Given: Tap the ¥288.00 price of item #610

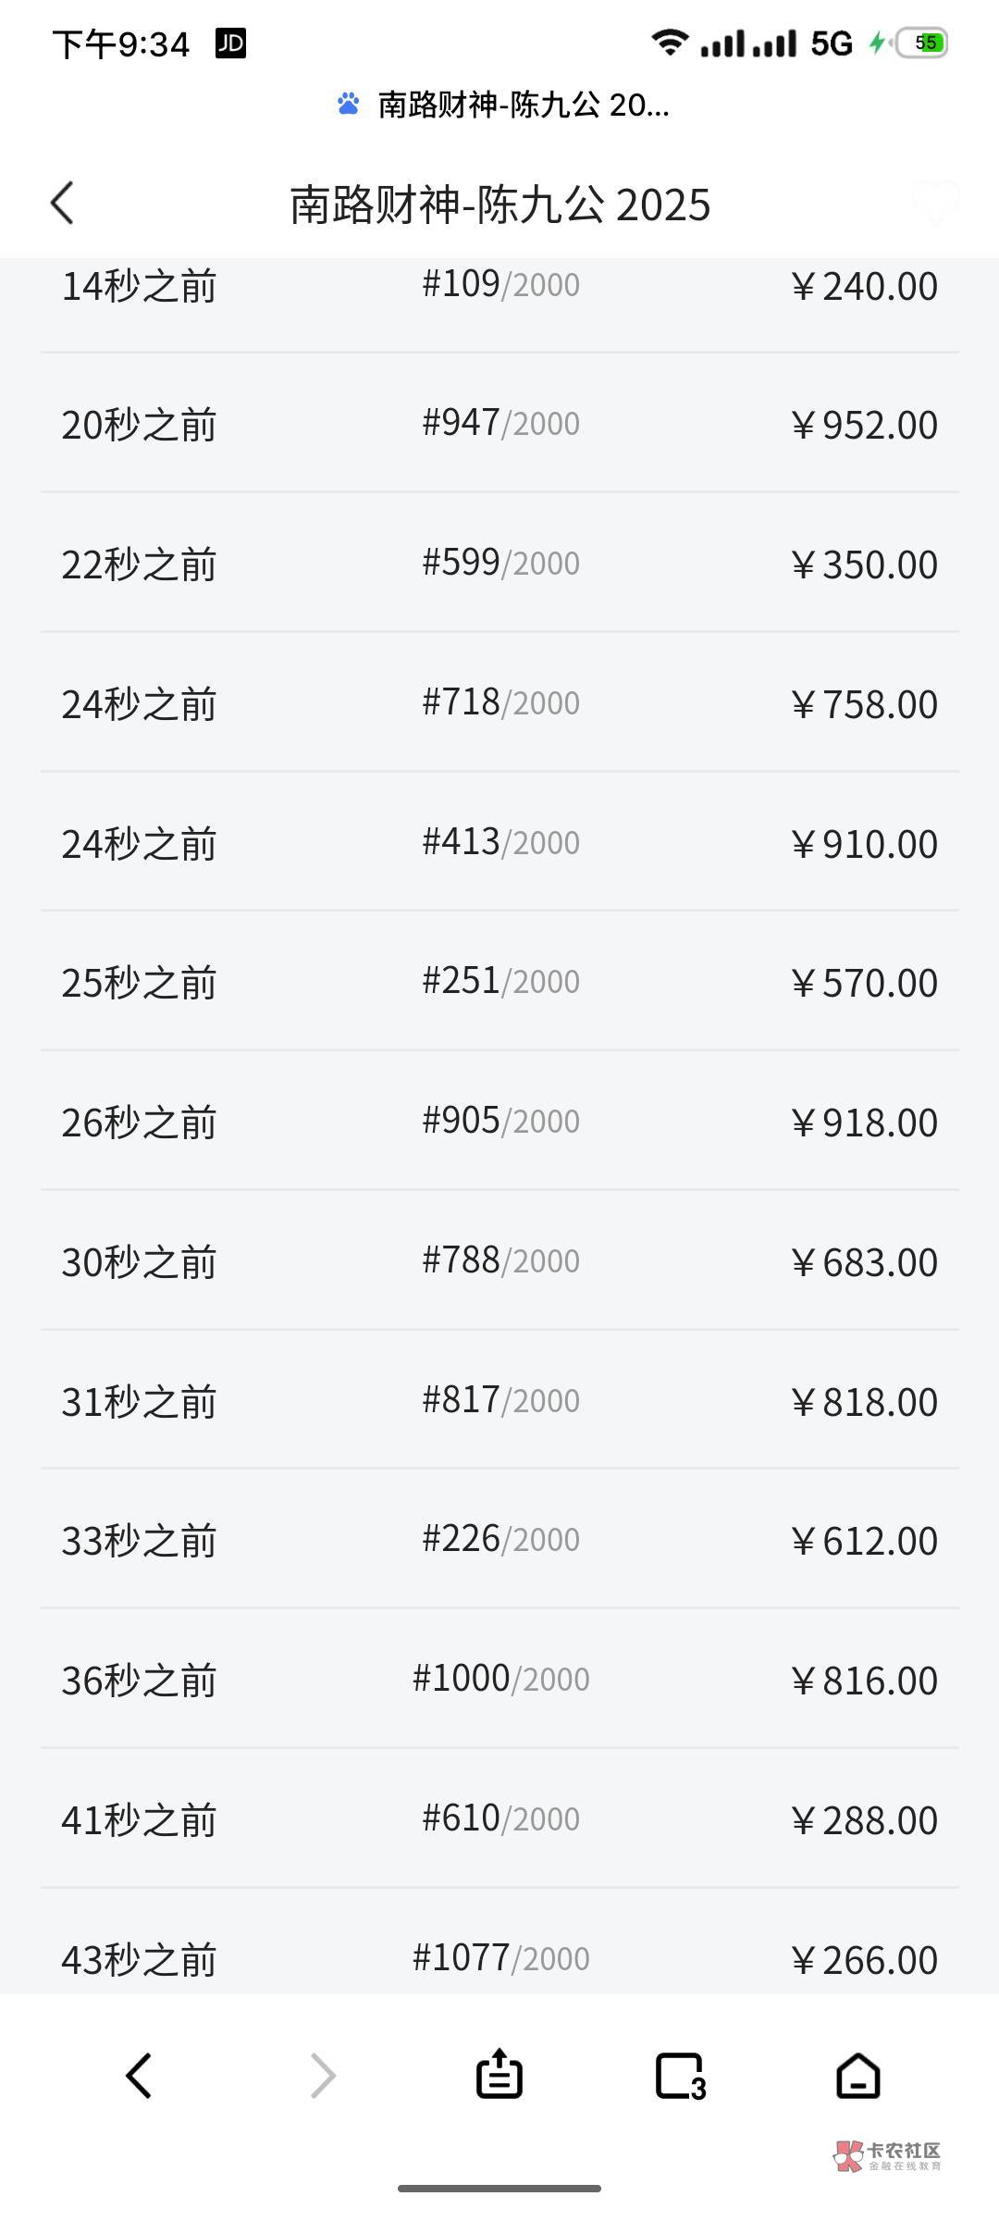Looking at the screenshot, I should pyautogui.click(x=865, y=1820).
